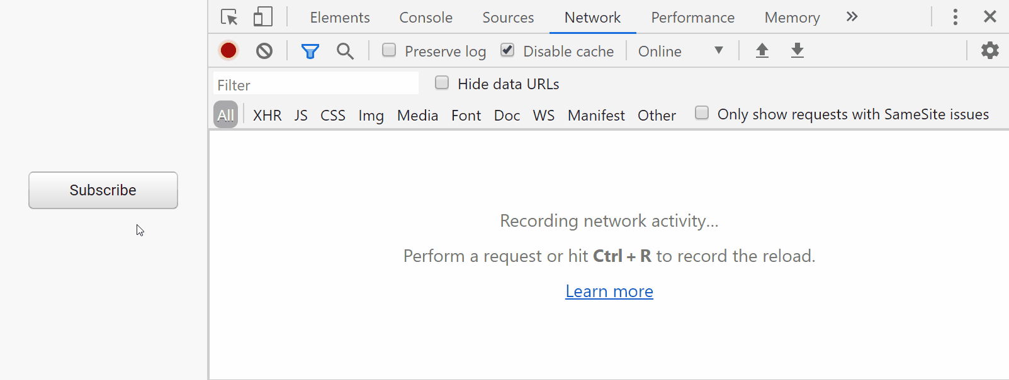The height and width of the screenshot is (380, 1009).
Task: Open network search magnifier icon
Action: coord(345,51)
